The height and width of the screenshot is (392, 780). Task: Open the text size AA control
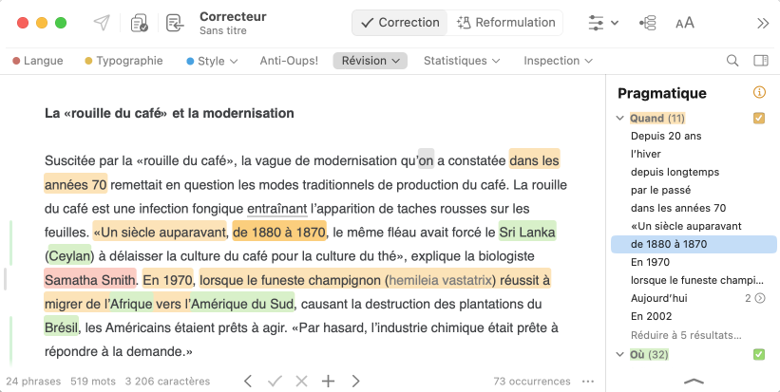coord(684,23)
